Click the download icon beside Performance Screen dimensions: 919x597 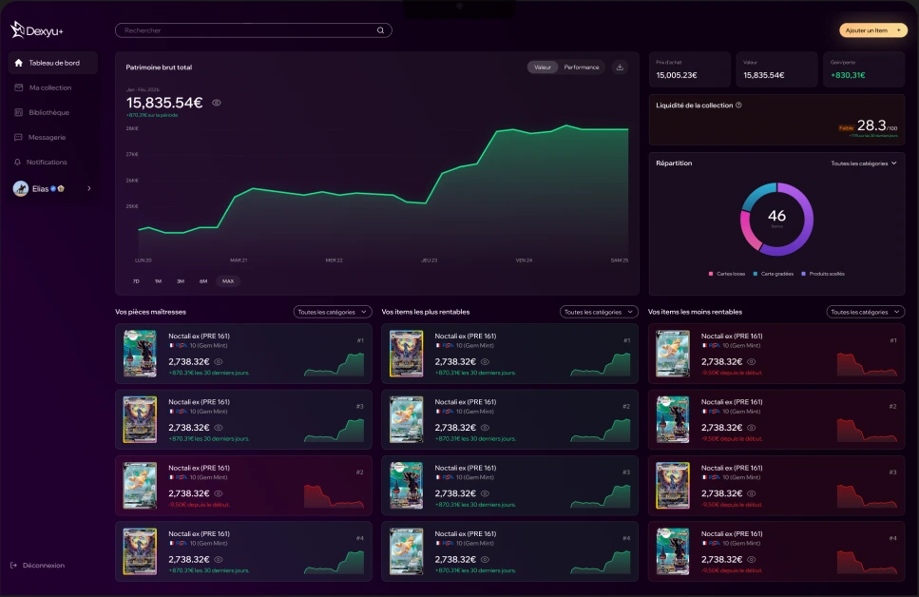click(x=620, y=67)
